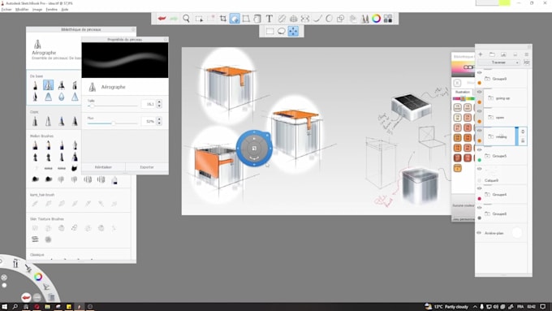552x311 pixels.
Task: Select the Ellipse guide tool
Action: (329, 19)
